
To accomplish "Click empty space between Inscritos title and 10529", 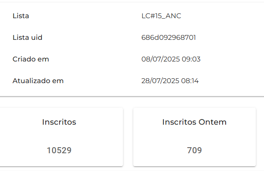I will pos(59,136).
